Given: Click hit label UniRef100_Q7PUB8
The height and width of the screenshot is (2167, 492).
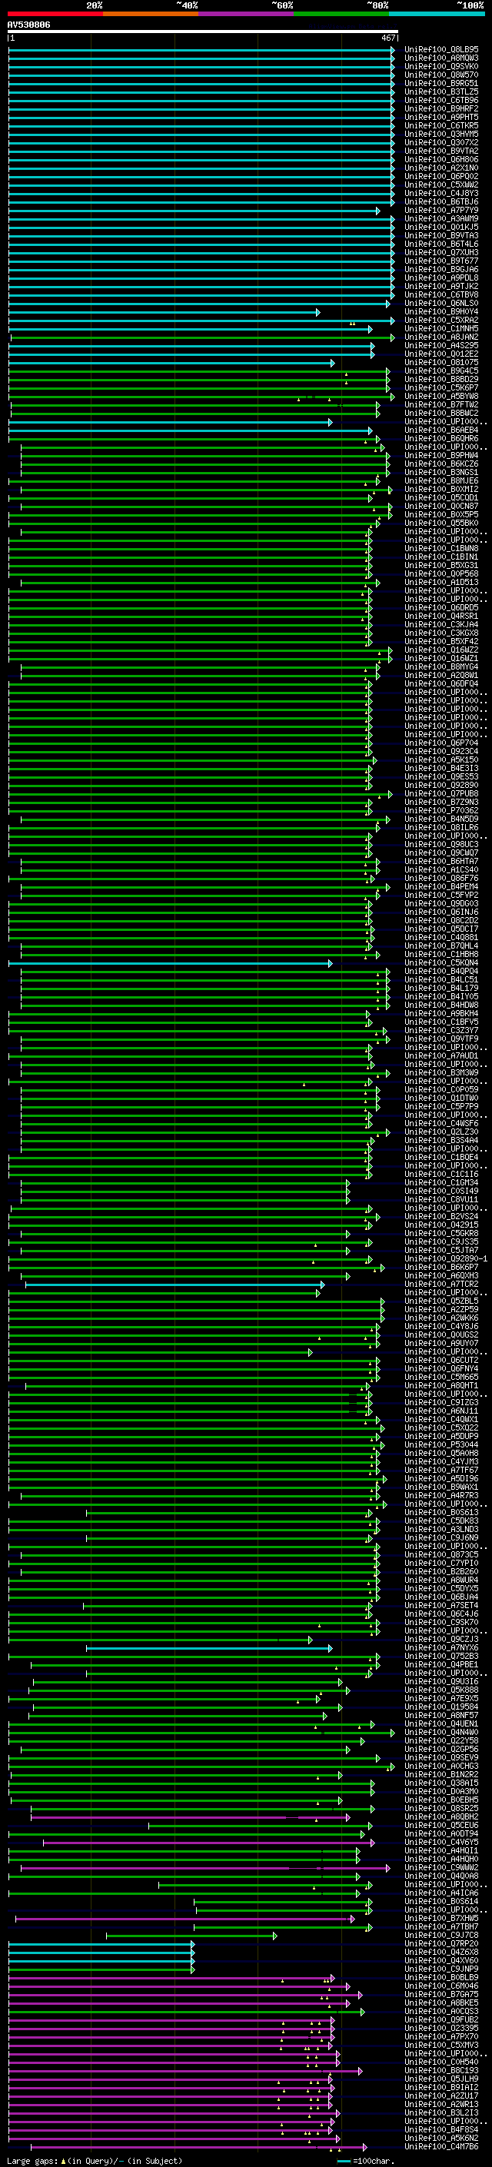Looking at the screenshot, I should click(x=441, y=793).
